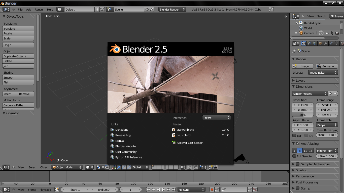Toggle automatic keyframe record button
The height and width of the screenshot is (193, 344).
click(x=212, y=190)
